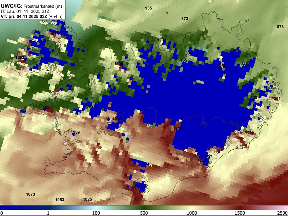
Task: Select the IT: Lau. 01. 11. 2025 21Z line
Action: 25,12
